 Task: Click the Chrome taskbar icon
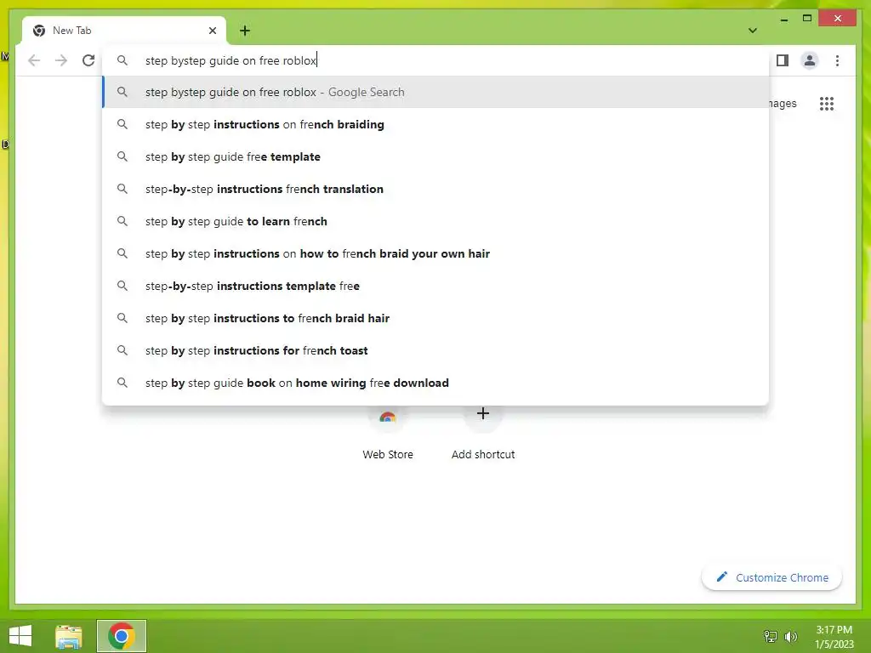click(x=122, y=636)
